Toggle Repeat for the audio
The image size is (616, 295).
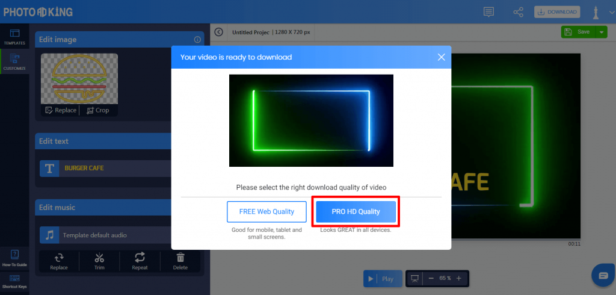coord(140,261)
